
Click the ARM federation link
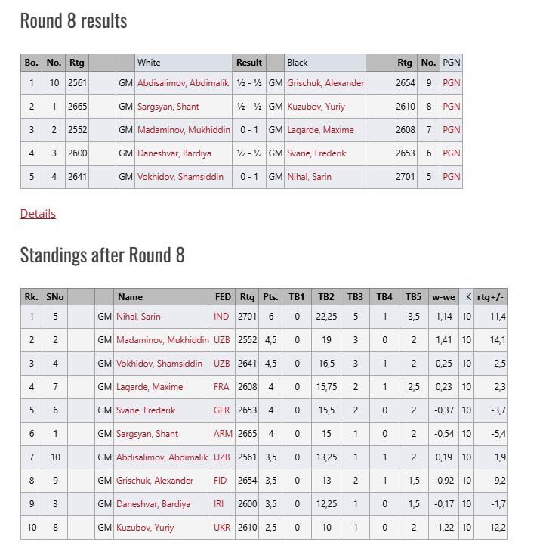[x=221, y=434]
